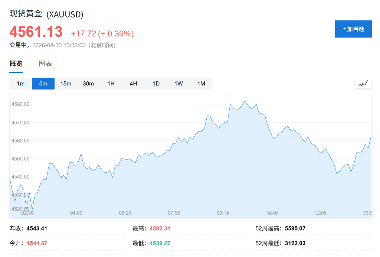This screenshot has height=257, width=380.
Task: Click the 09:15 time axis label
Action: tap(223, 213)
